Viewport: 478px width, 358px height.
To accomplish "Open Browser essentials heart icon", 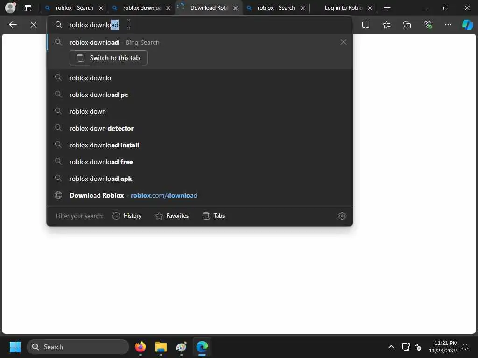I will tap(428, 25).
